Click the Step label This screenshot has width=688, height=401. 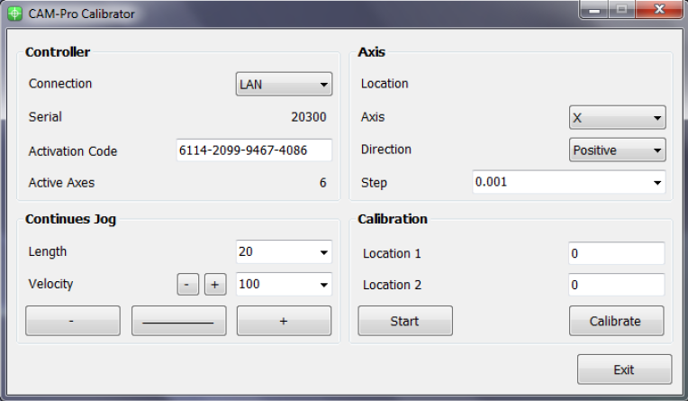pyautogui.click(x=374, y=183)
